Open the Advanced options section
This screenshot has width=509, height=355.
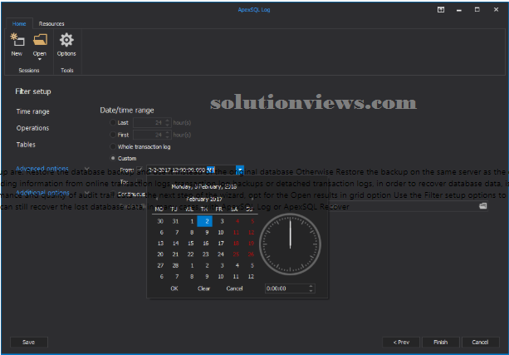[x=42, y=169]
